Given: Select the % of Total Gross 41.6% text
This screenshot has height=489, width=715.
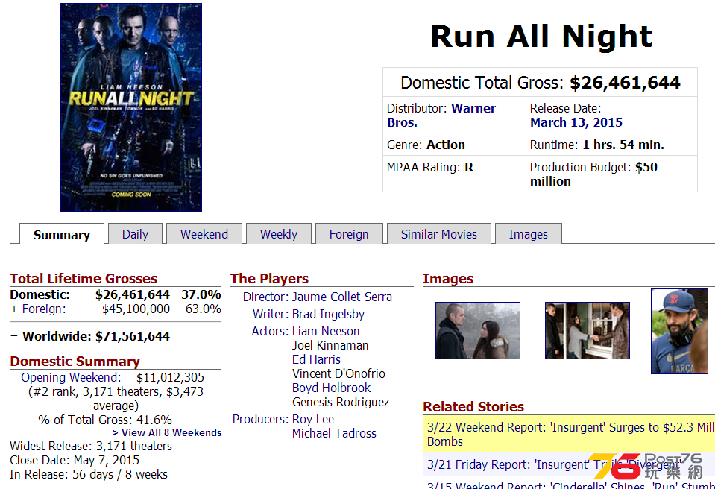Looking at the screenshot, I should click(x=105, y=420).
